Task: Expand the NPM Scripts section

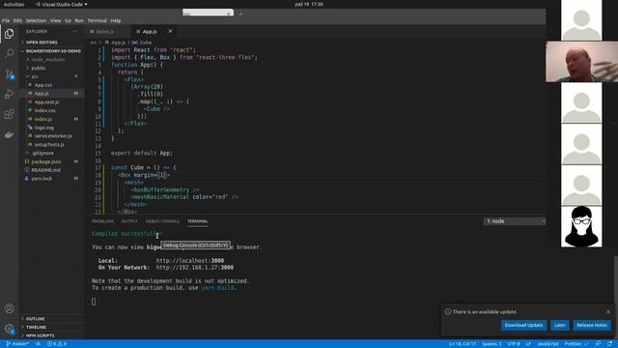Action: (x=40, y=335)
